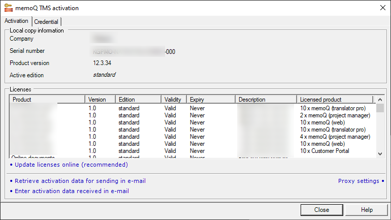The image size is (391, 220).
Task: Open Proxy settings link
Action: 359,181
